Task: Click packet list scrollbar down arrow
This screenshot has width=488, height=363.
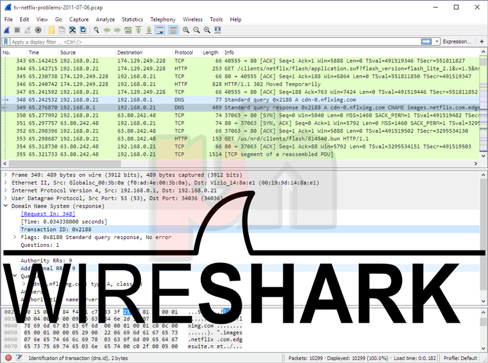Action: point(483,156)
